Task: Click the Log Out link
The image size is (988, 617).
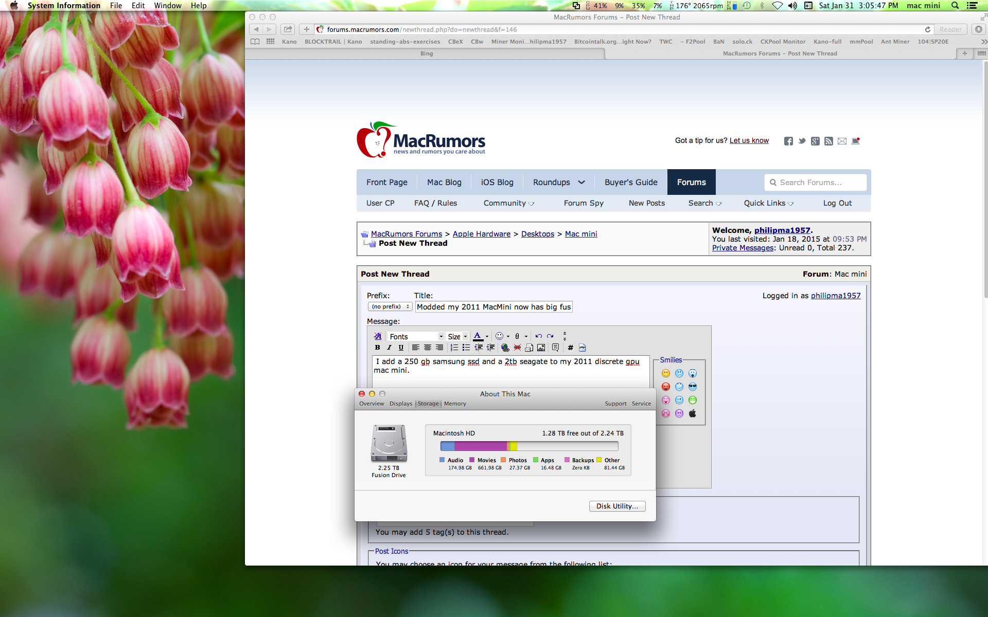Action: click(x=837, y=203)
